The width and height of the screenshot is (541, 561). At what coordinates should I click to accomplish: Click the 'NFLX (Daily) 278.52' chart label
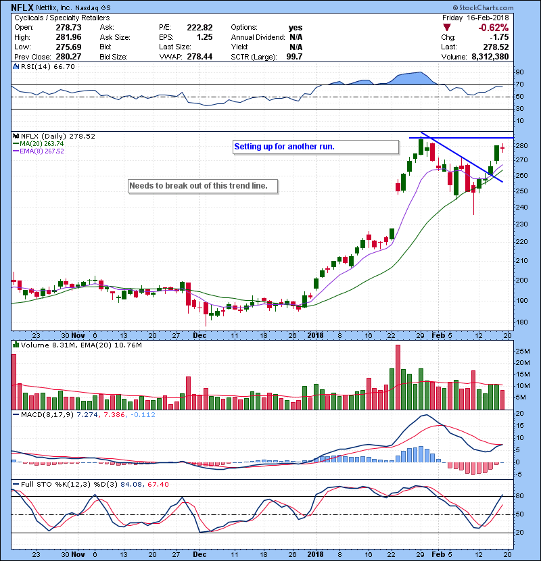tap(58, 137)
